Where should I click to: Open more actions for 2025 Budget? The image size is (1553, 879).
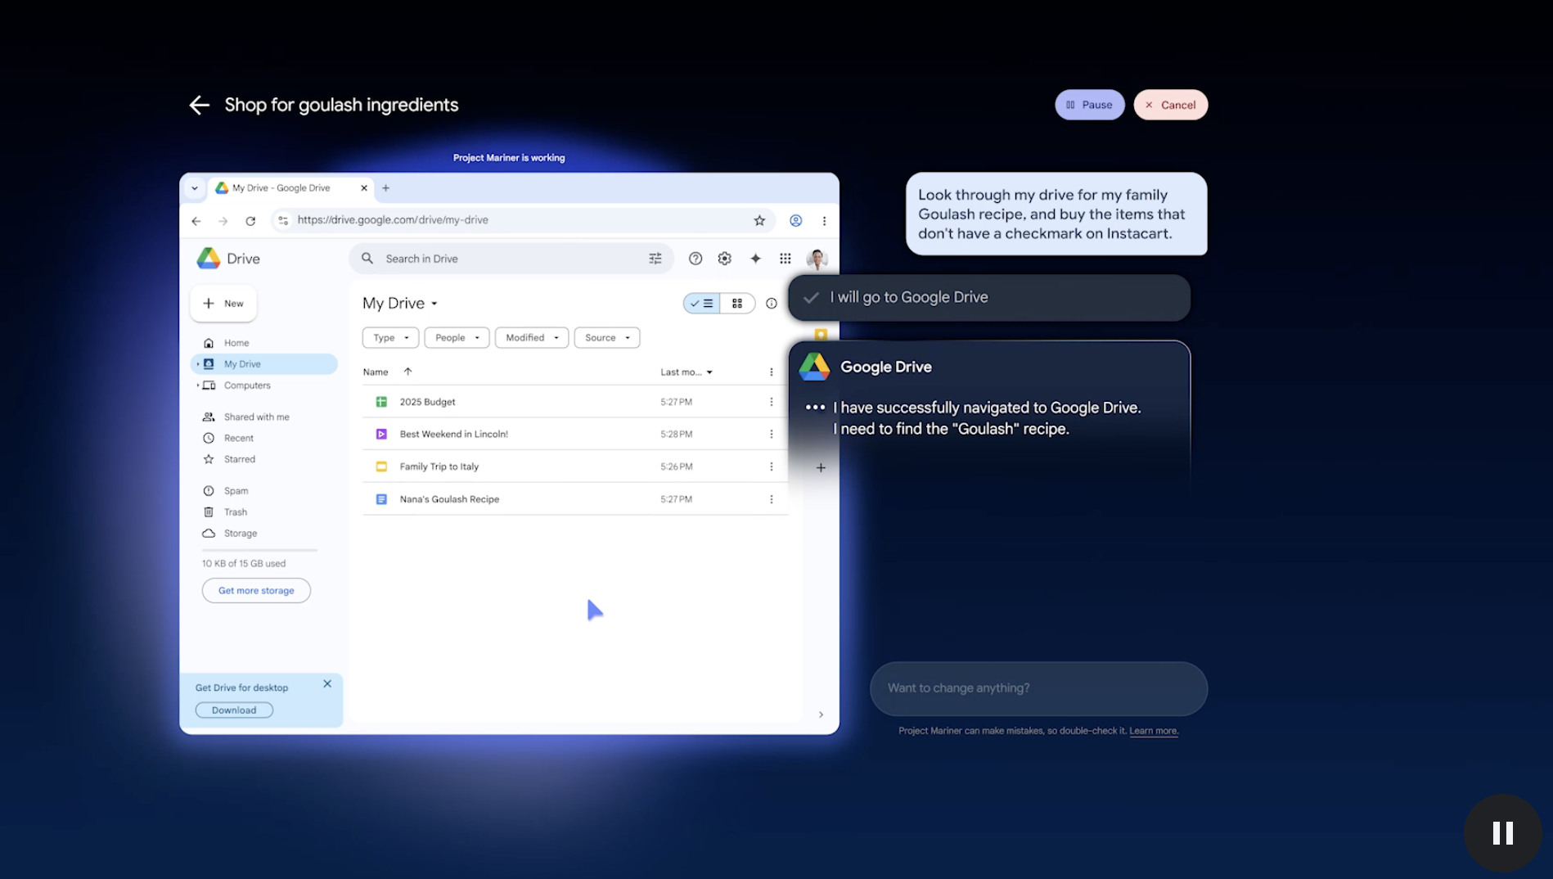[x=771, y=402]
